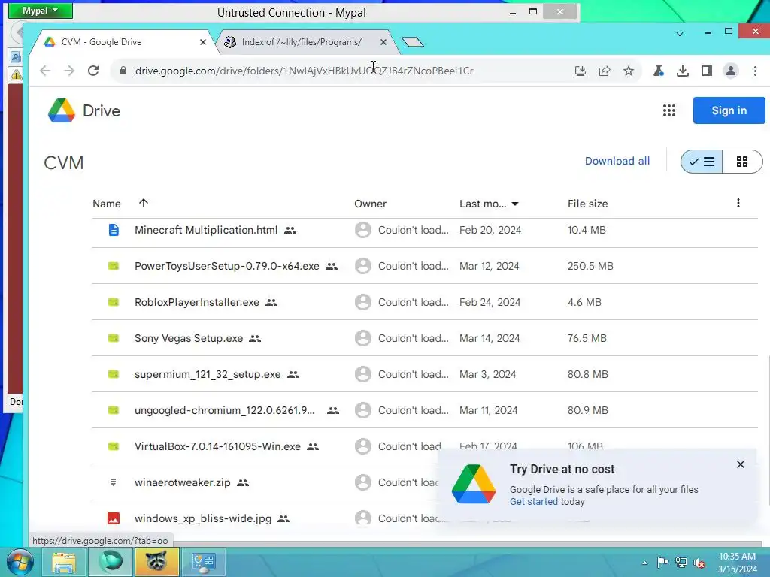Sort by Name column header
This screenshot has width=770, height=577.
[107, 204]
